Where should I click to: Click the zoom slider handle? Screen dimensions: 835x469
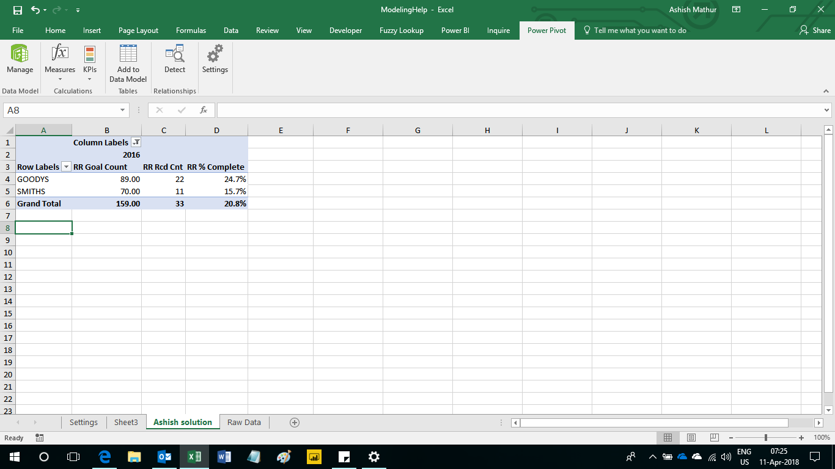[766, 437]
